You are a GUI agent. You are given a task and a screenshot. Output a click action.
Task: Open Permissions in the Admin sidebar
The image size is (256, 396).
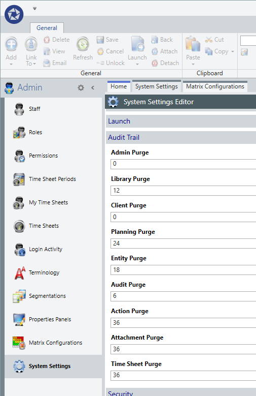pos(53,156)
